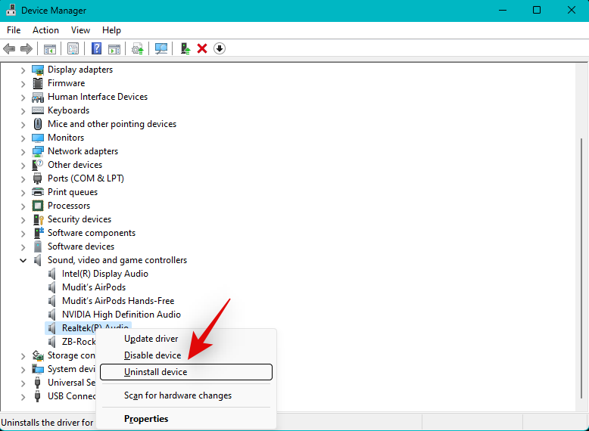This screenshot has height=431, width=589.
Task: Click Properties in the context menu
Action: pos(146,419)
